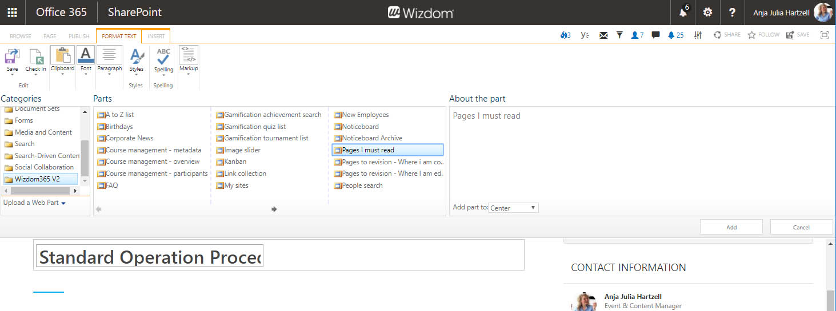Select the A to Z list part
The image size is (836, 311).
[x=116, y=115]
